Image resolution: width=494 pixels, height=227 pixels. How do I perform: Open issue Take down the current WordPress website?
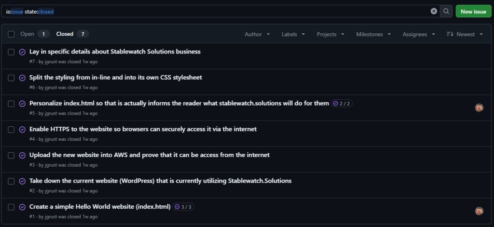(x=160, y=181)
